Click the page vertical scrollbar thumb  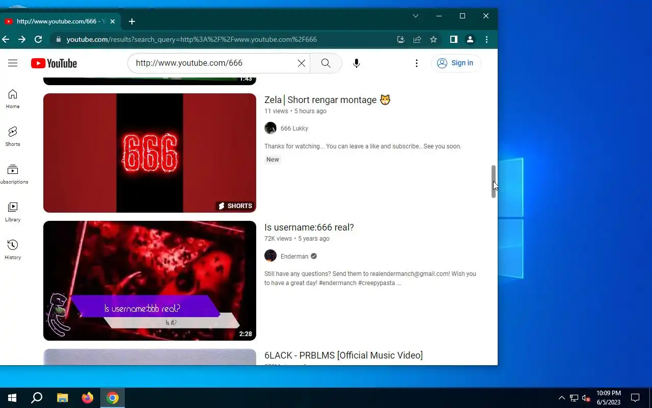[494, 182]
